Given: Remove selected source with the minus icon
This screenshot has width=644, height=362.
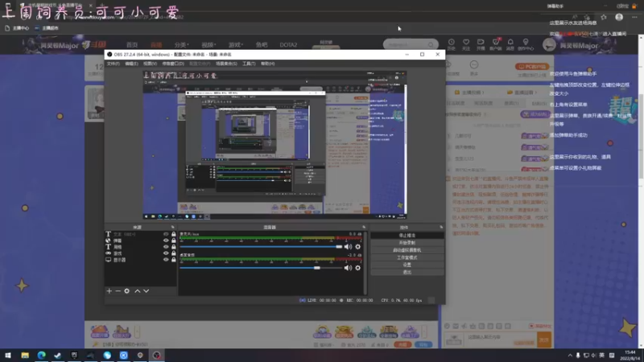Looking at the screenshot, I should point(118,291).
